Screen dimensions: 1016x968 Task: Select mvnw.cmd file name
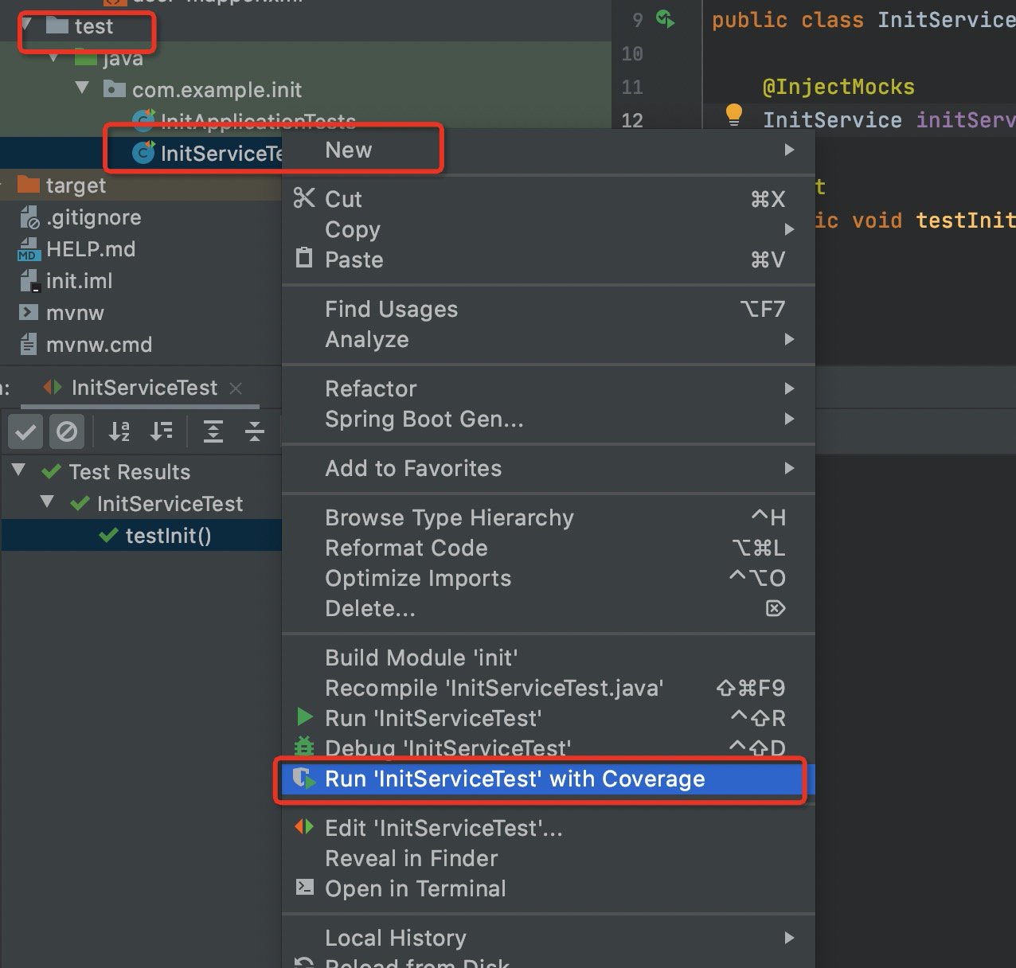(x=99, y=345)
